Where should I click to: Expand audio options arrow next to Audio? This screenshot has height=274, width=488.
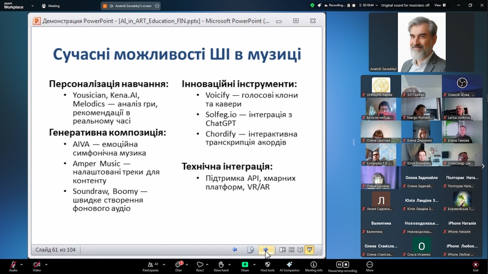21,265
